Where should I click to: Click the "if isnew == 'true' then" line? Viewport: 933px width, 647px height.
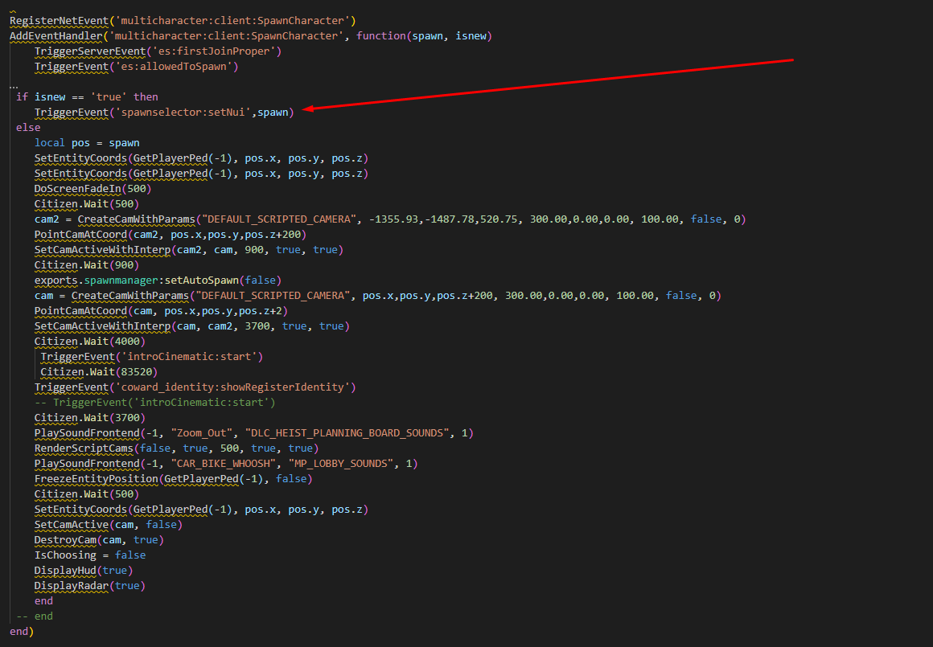(87, 97)
